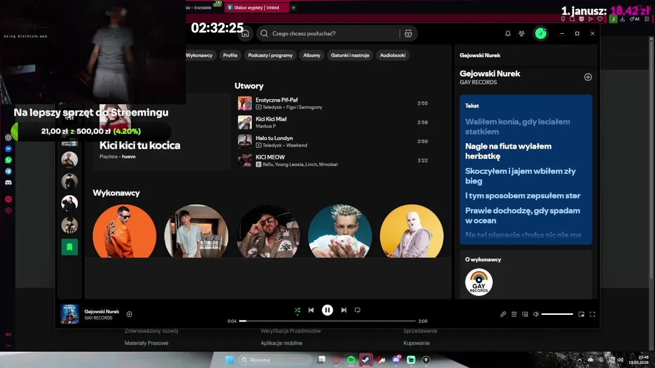Open now playing album cover in player bar

[70, 314]
